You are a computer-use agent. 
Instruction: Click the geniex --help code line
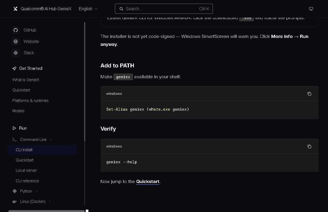(122, 162)
